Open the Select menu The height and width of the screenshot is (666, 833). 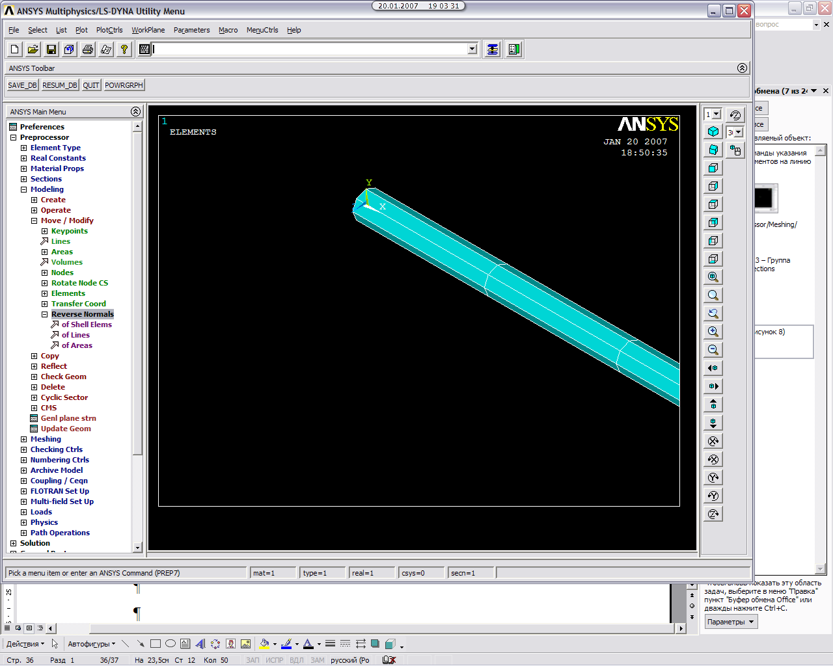coord(37,30)
